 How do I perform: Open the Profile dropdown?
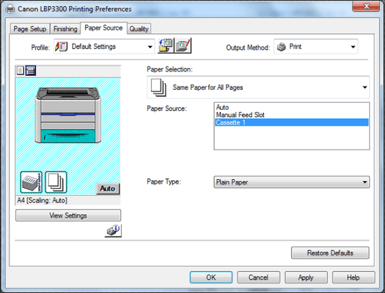pos(104,46)
